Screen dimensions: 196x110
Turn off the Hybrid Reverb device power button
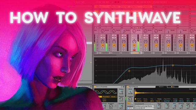(128, 87)
